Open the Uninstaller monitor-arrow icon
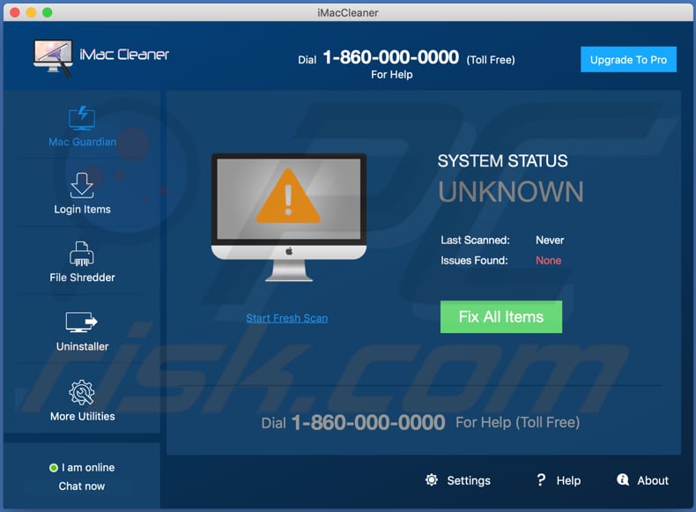This screenshot has width=696, height=512. [82, 323]
